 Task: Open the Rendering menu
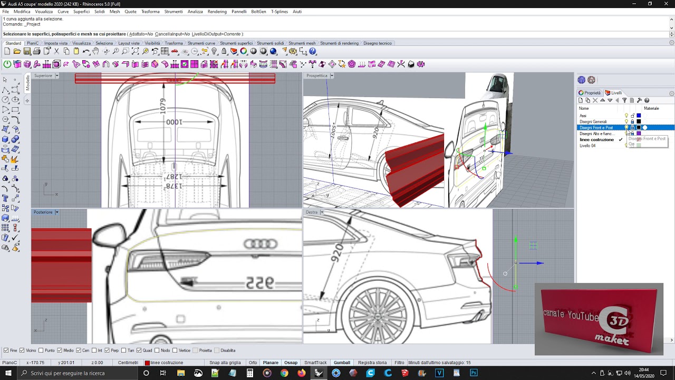[217, 12]
